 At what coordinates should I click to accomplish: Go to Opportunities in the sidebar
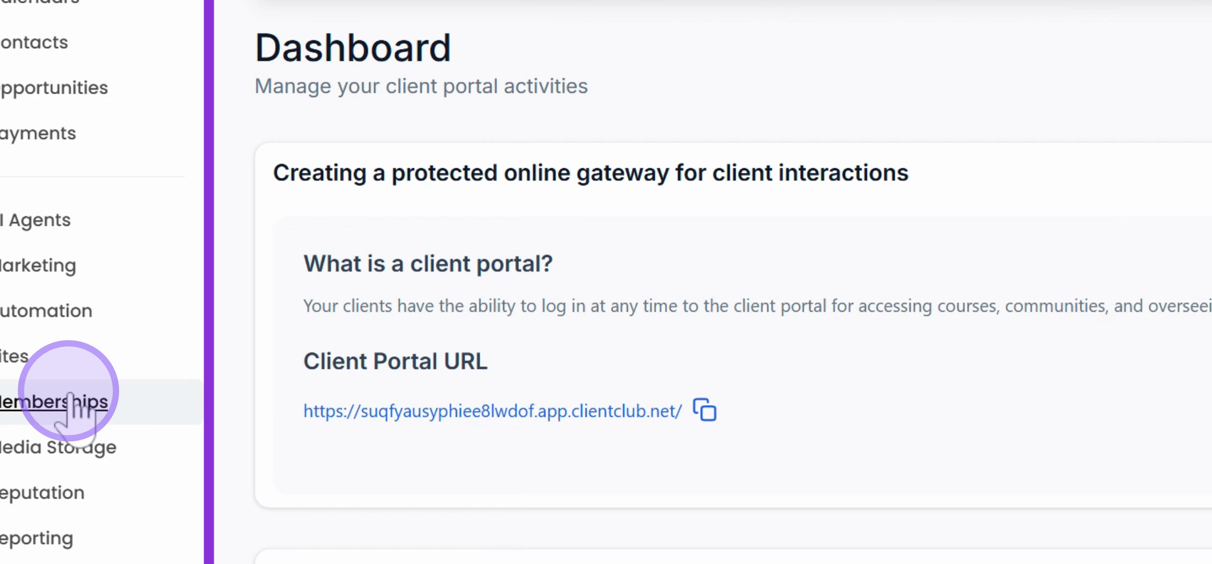(54, 88)
